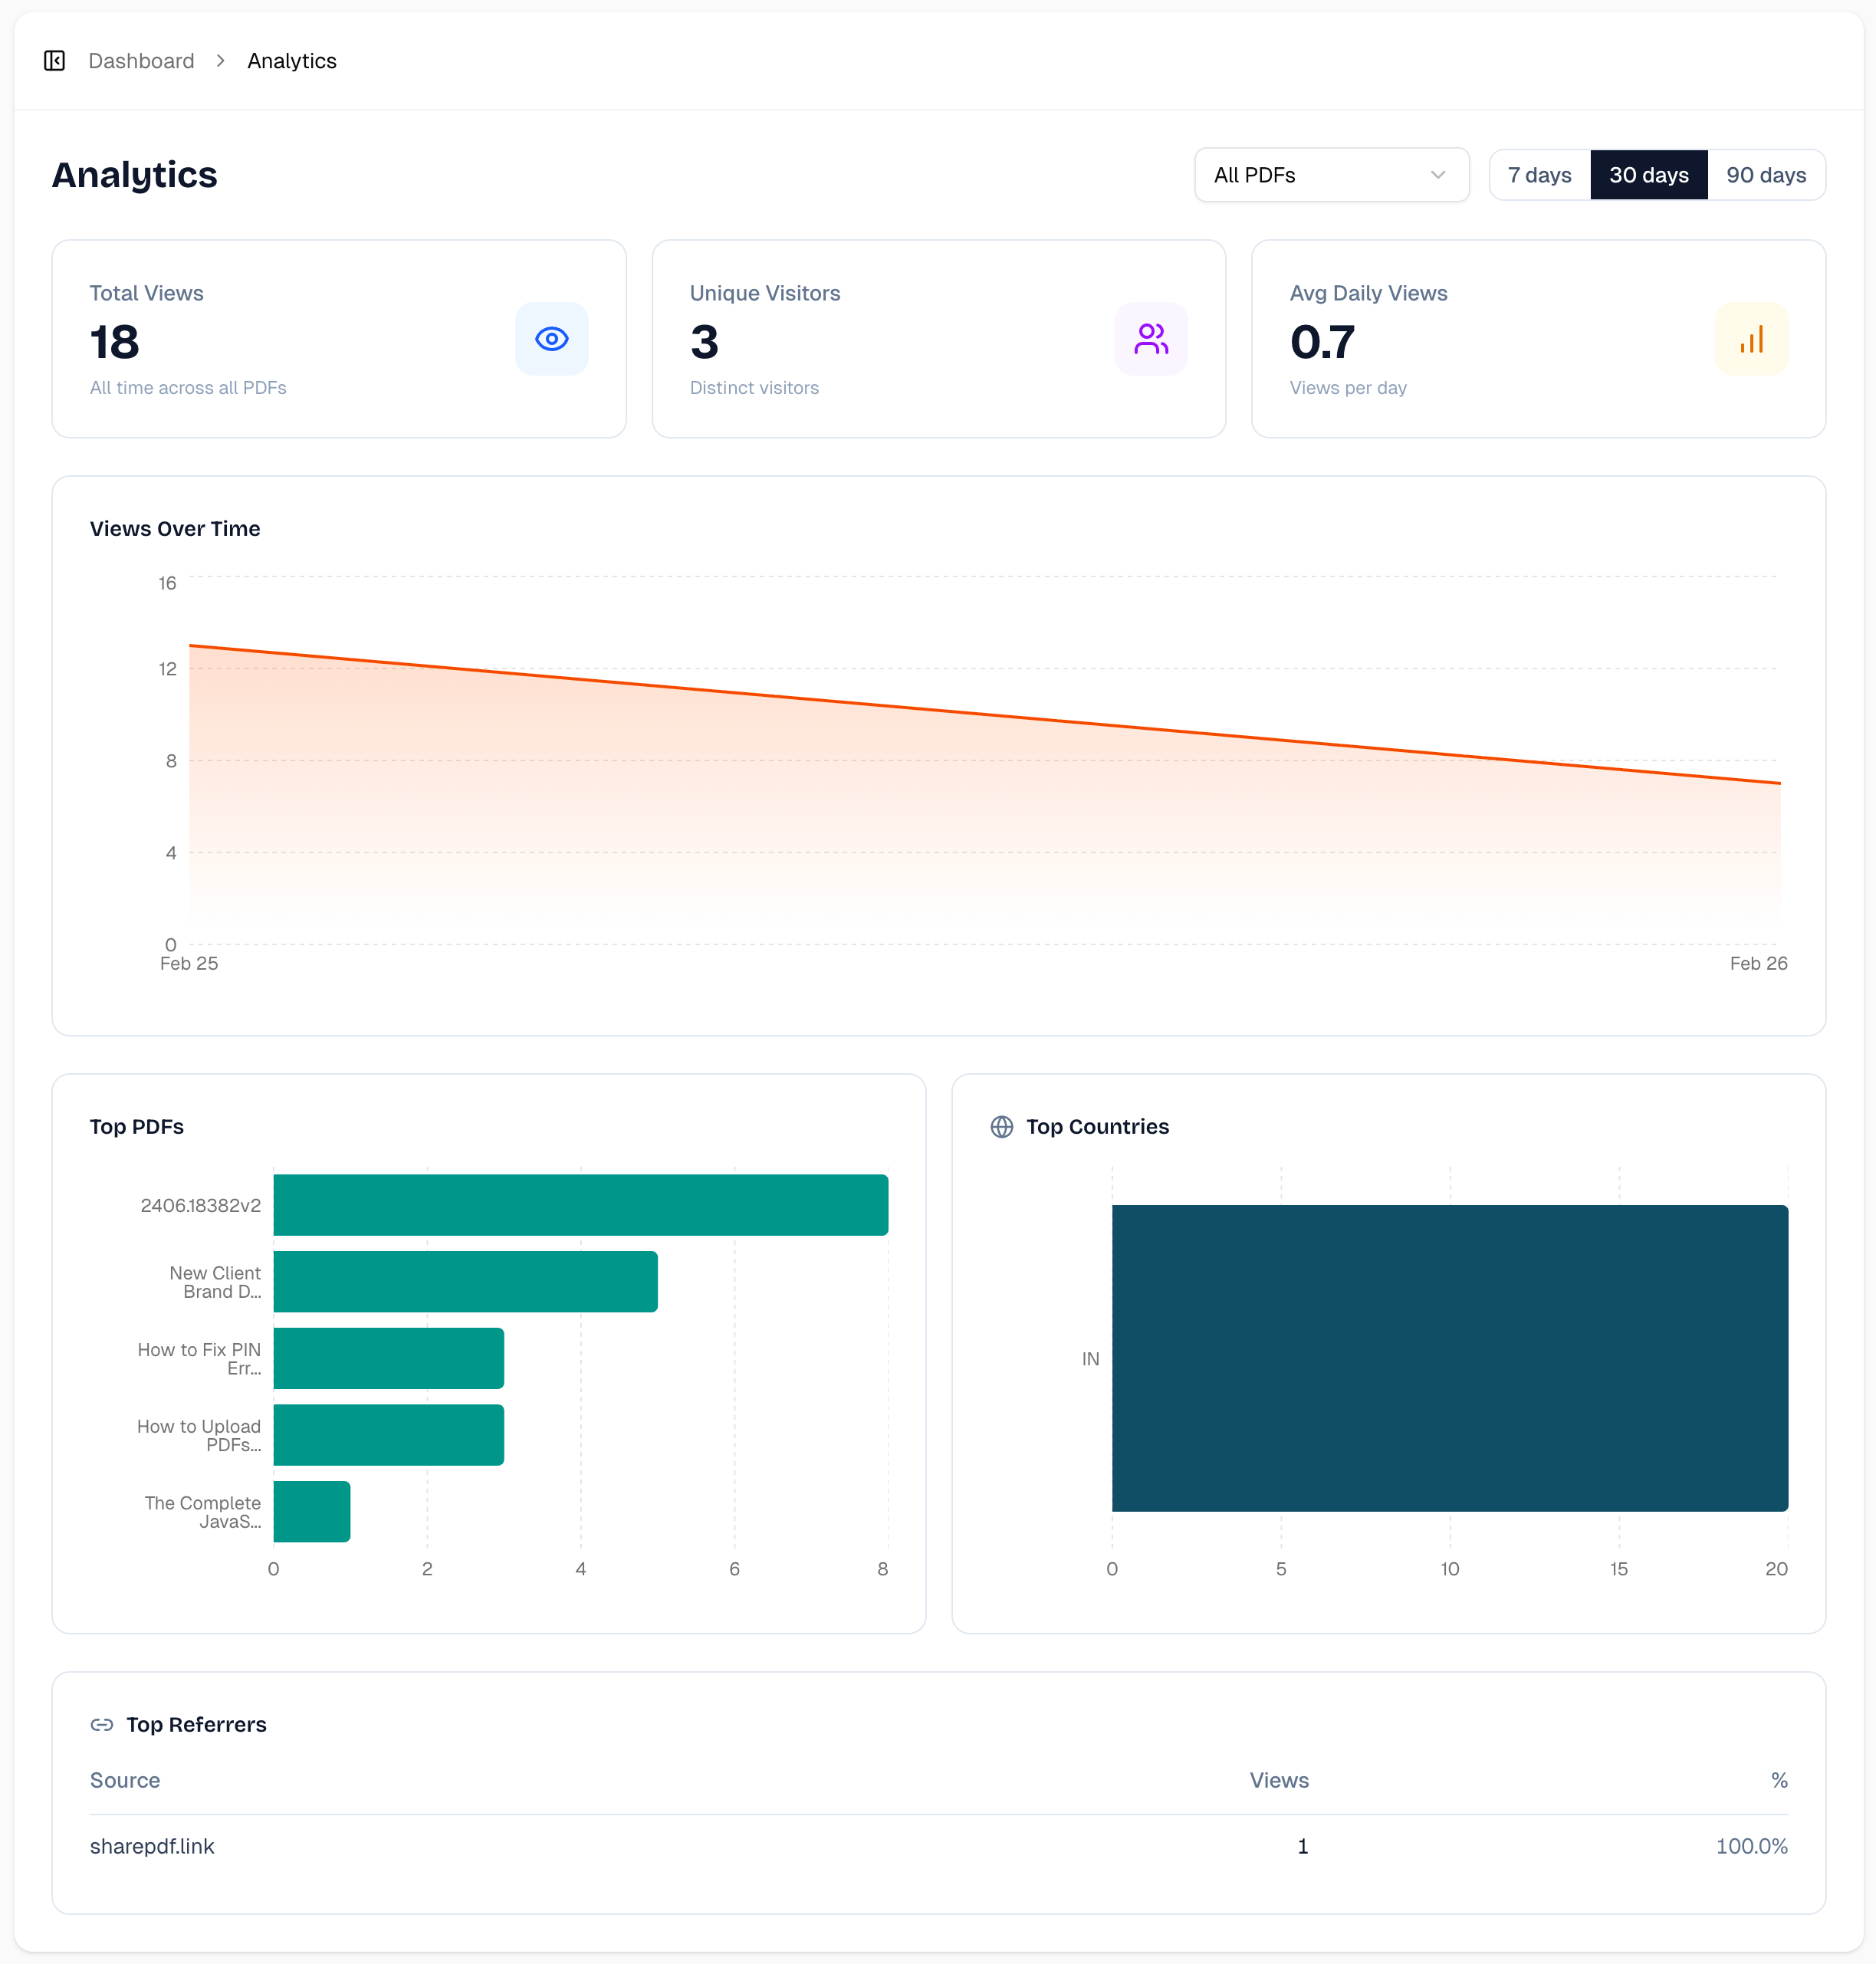
Task: Click the link icon beside Top Referrers
Action: [102, 1724]
